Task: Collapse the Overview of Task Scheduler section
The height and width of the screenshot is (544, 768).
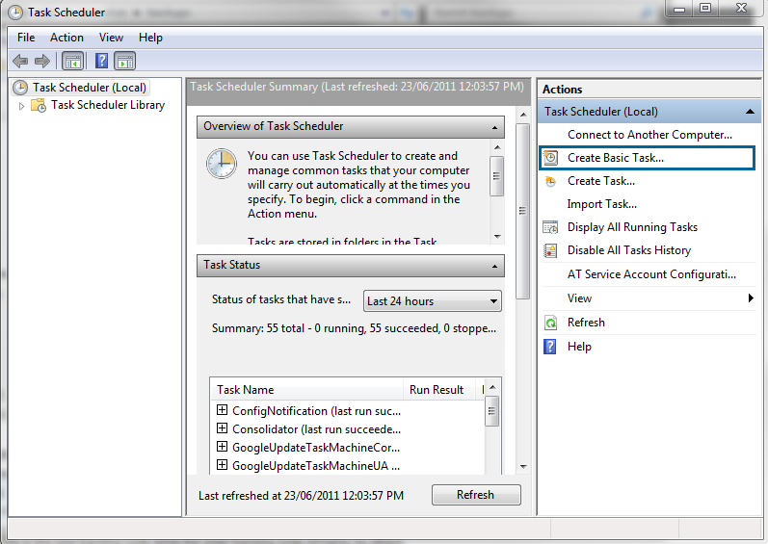Action: click(x=494, y=128)
